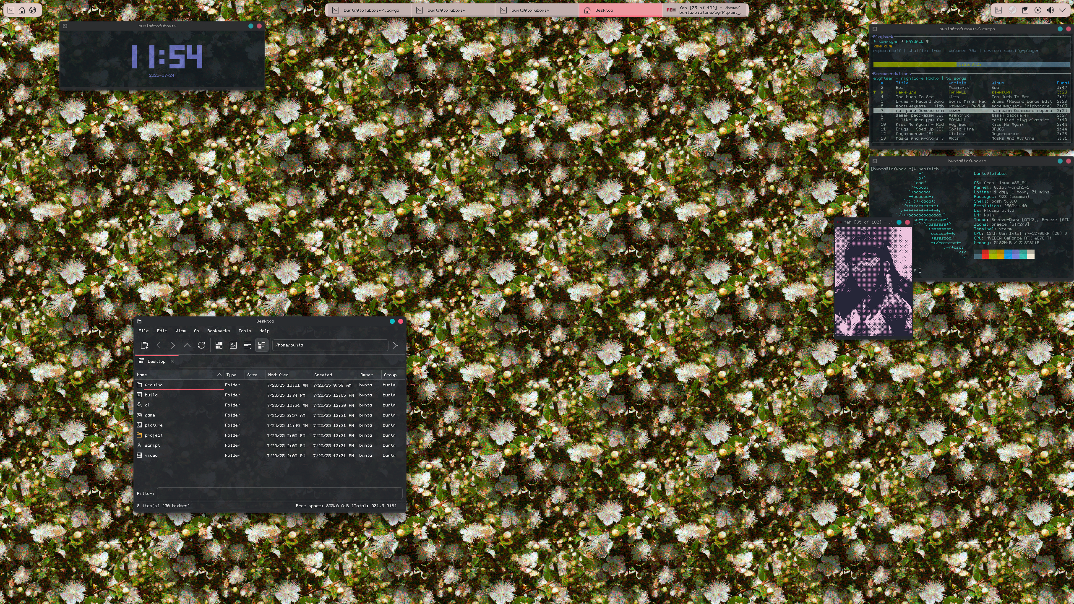Select the Desktop tab in file manager
1074x604 pixels.
click(156, 361)
